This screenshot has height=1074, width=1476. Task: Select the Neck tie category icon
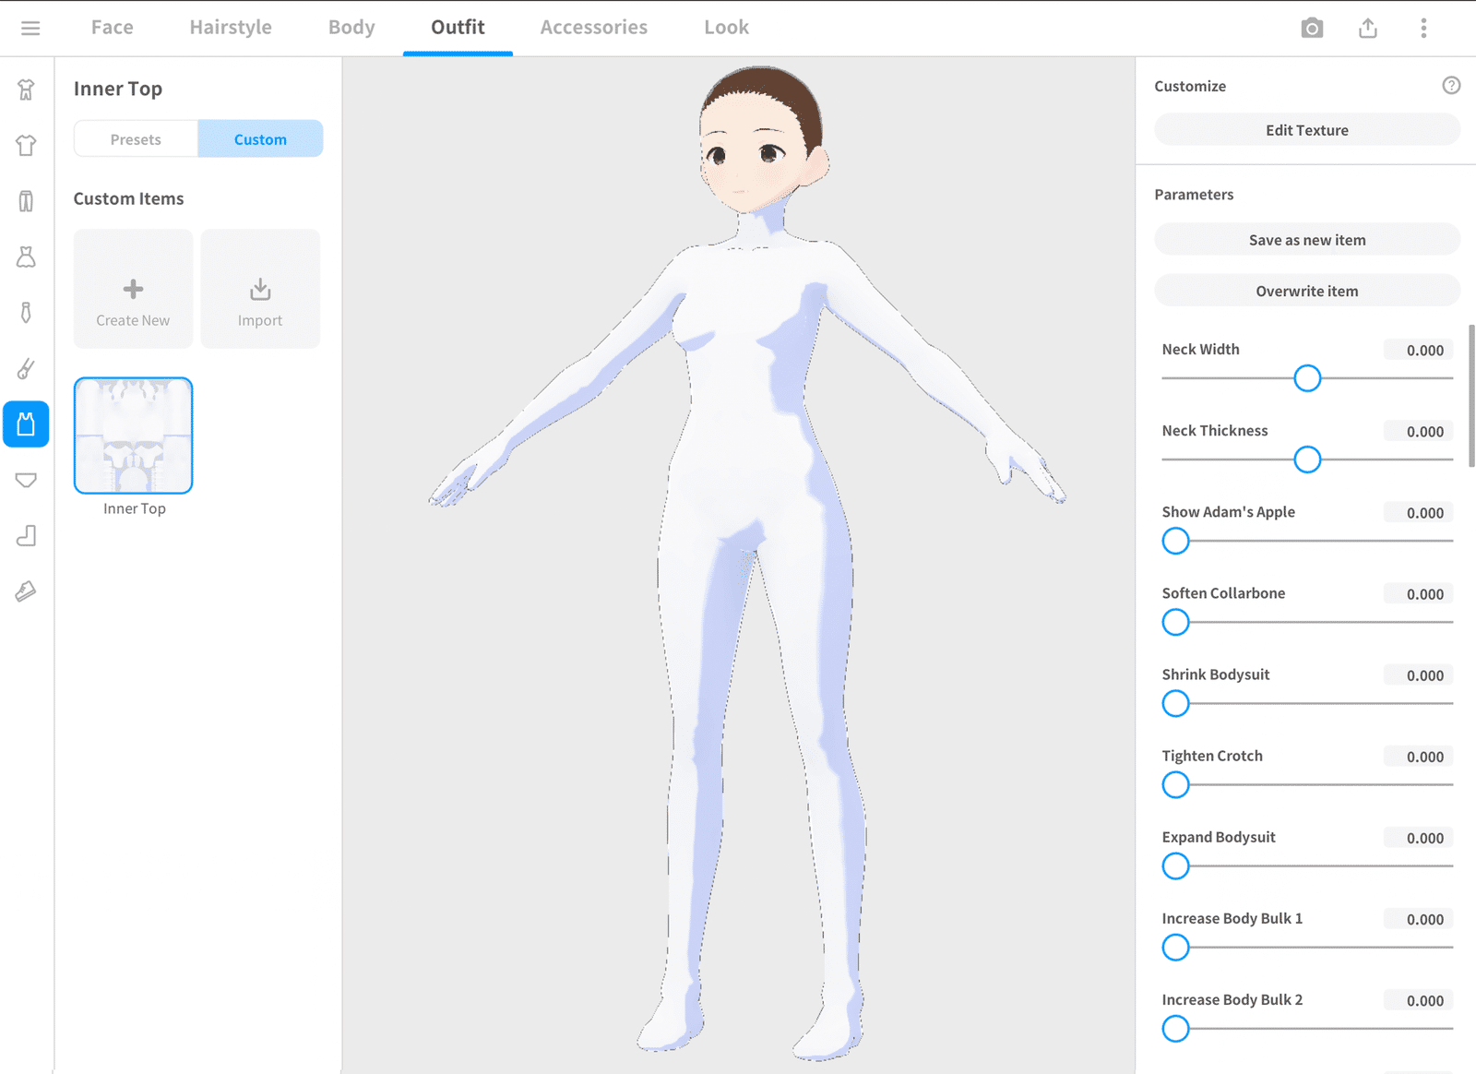coord(26,312)
